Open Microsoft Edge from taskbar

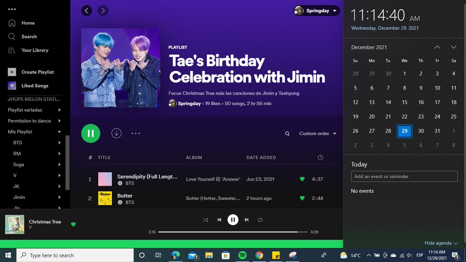click(x=176, y=255)
